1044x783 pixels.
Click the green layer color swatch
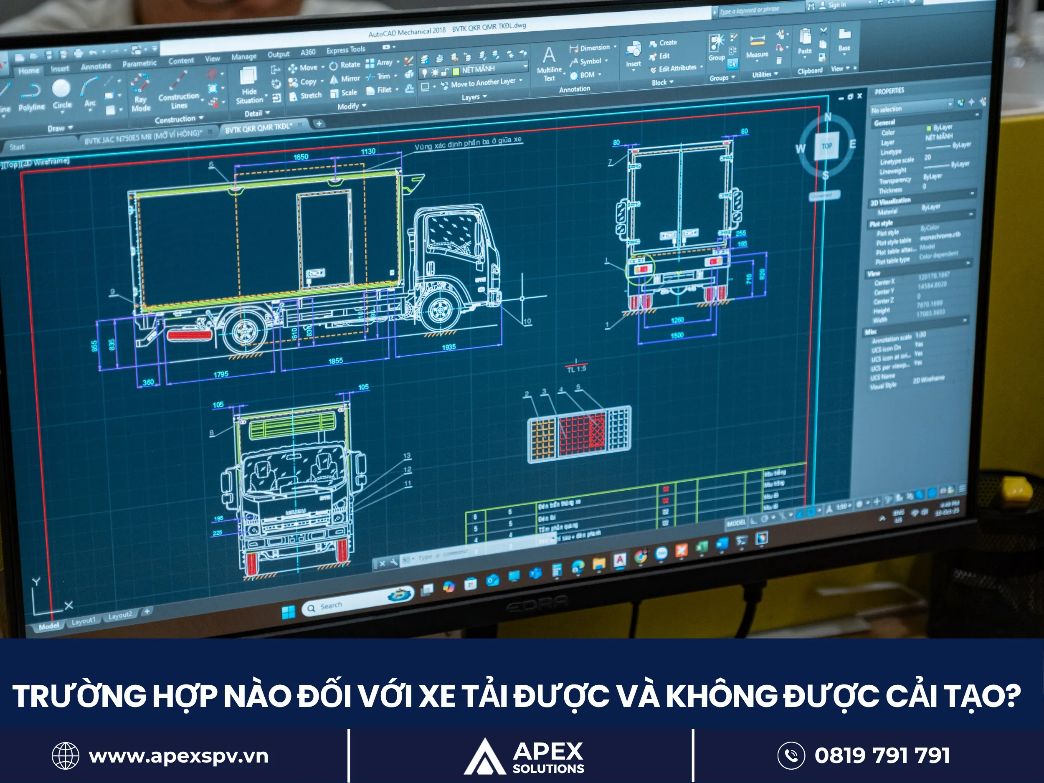[x=456, y=73]
